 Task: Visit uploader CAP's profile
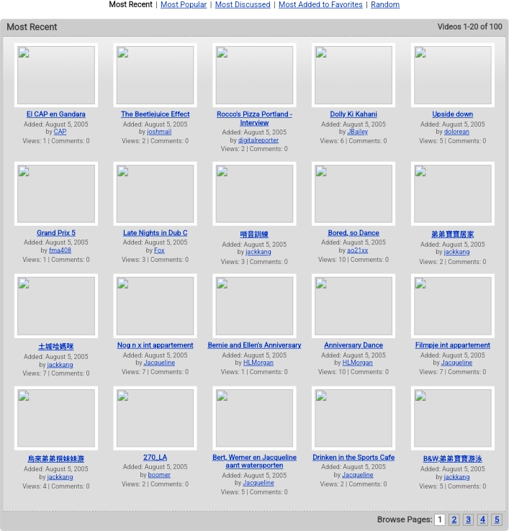[60, 132]
